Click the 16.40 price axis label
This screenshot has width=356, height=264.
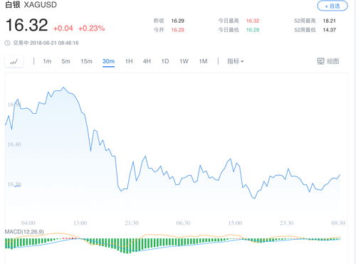tap(14, 144)
